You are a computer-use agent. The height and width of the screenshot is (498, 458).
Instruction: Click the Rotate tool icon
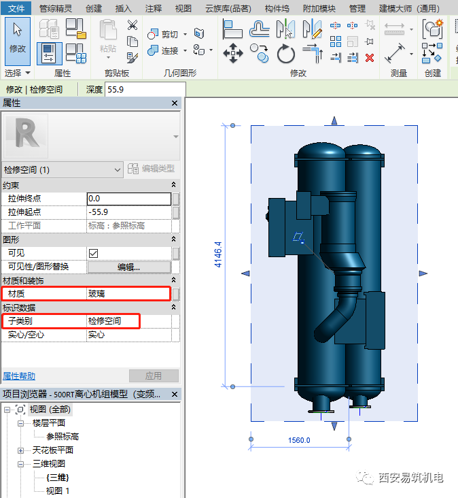[x=286, y=53]
